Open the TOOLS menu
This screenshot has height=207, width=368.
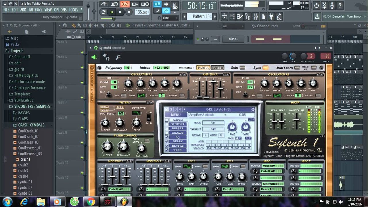pos(73,10)
